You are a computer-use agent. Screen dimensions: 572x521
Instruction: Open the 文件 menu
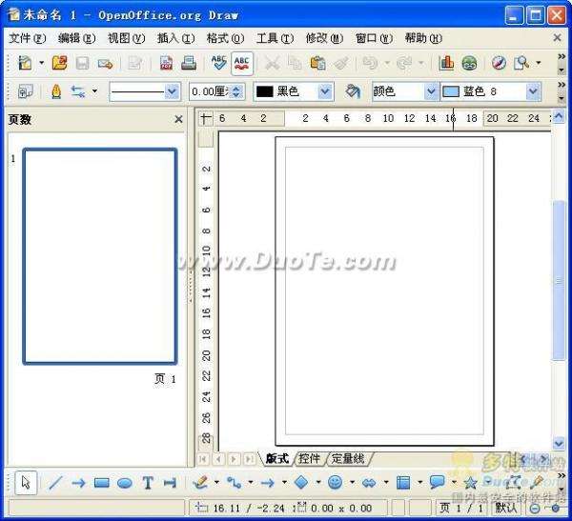tap(26, 38)
